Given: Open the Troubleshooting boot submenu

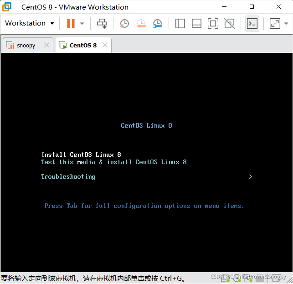Looking at the screenshot, I should (68, 176).
